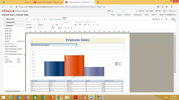
Task: Open Excel from the taskbar
Action: pyautogui.click(x=43, y=97)
